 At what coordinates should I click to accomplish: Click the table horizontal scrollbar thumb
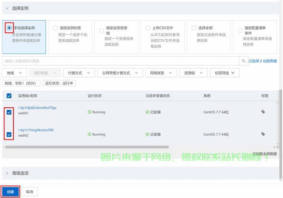[x=87, y=147]
